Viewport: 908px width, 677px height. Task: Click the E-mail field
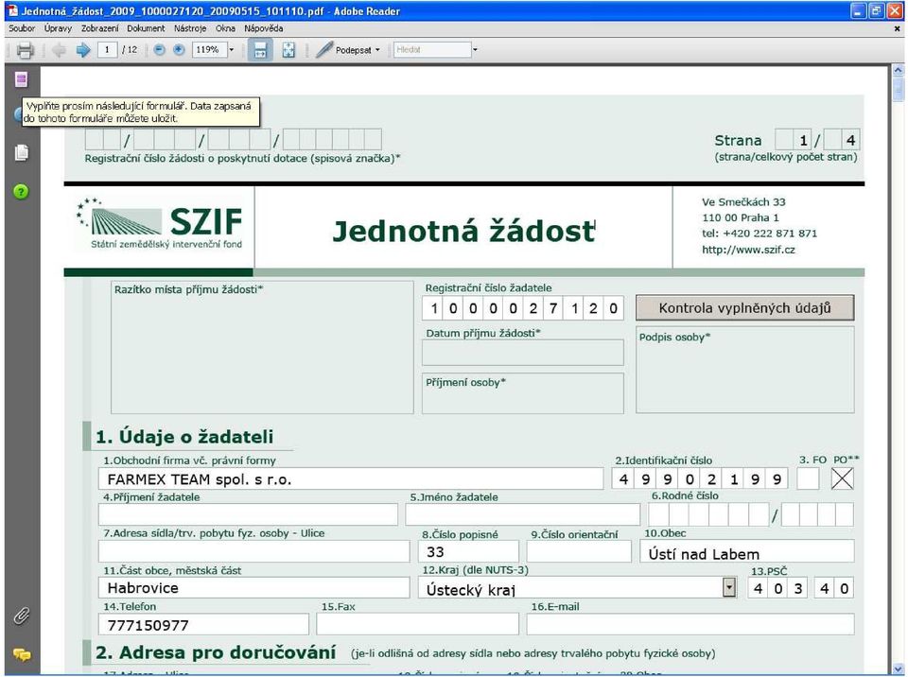pyautogui.click(x=690, y=624)
